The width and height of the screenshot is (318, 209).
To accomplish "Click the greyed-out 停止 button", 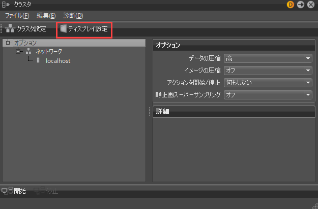I will [46, 191].
